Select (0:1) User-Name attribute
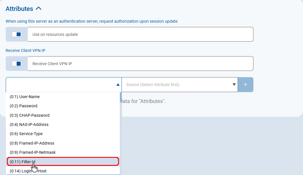303x175 pixels. (25, 97)
